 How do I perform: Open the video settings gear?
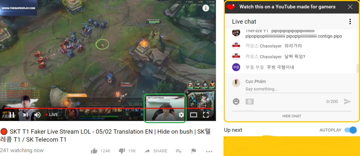coord(181,115)
